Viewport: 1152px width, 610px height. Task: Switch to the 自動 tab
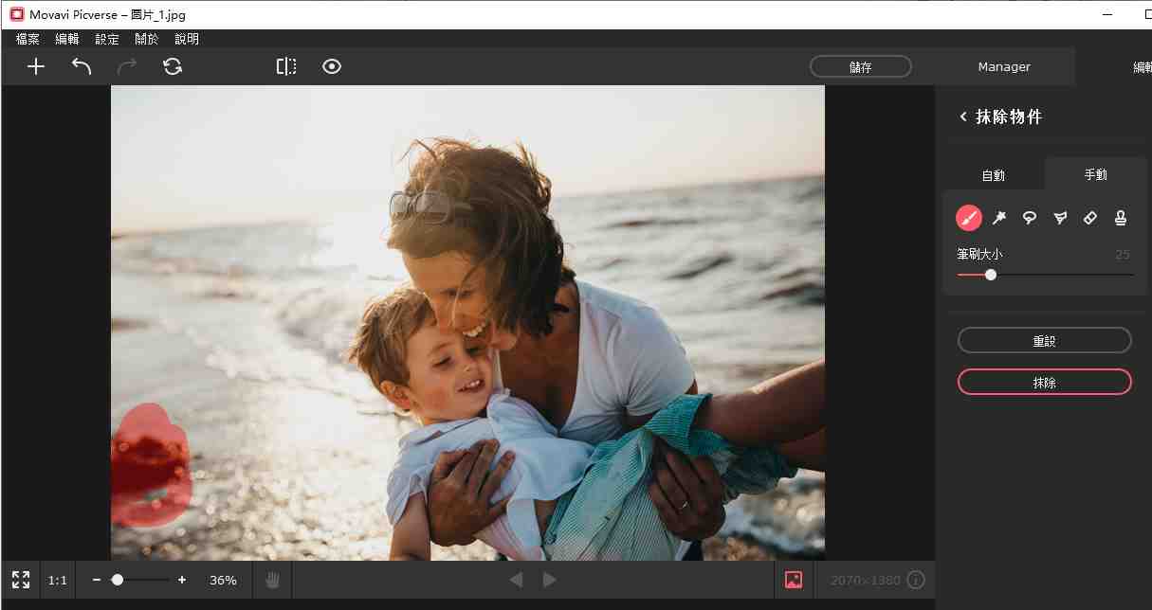[993, 174]
